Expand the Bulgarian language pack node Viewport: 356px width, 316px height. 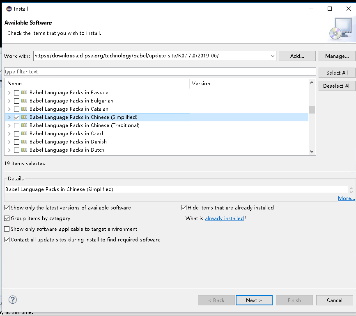(x=9, y=101)
